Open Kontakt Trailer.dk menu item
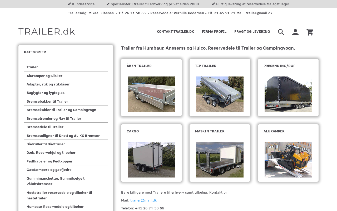Screen dimensions: 337x211 [175, 32]
